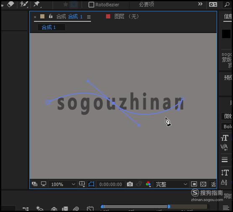
Task: Click the time navigator end handle
Action: [x=169, y=207]
